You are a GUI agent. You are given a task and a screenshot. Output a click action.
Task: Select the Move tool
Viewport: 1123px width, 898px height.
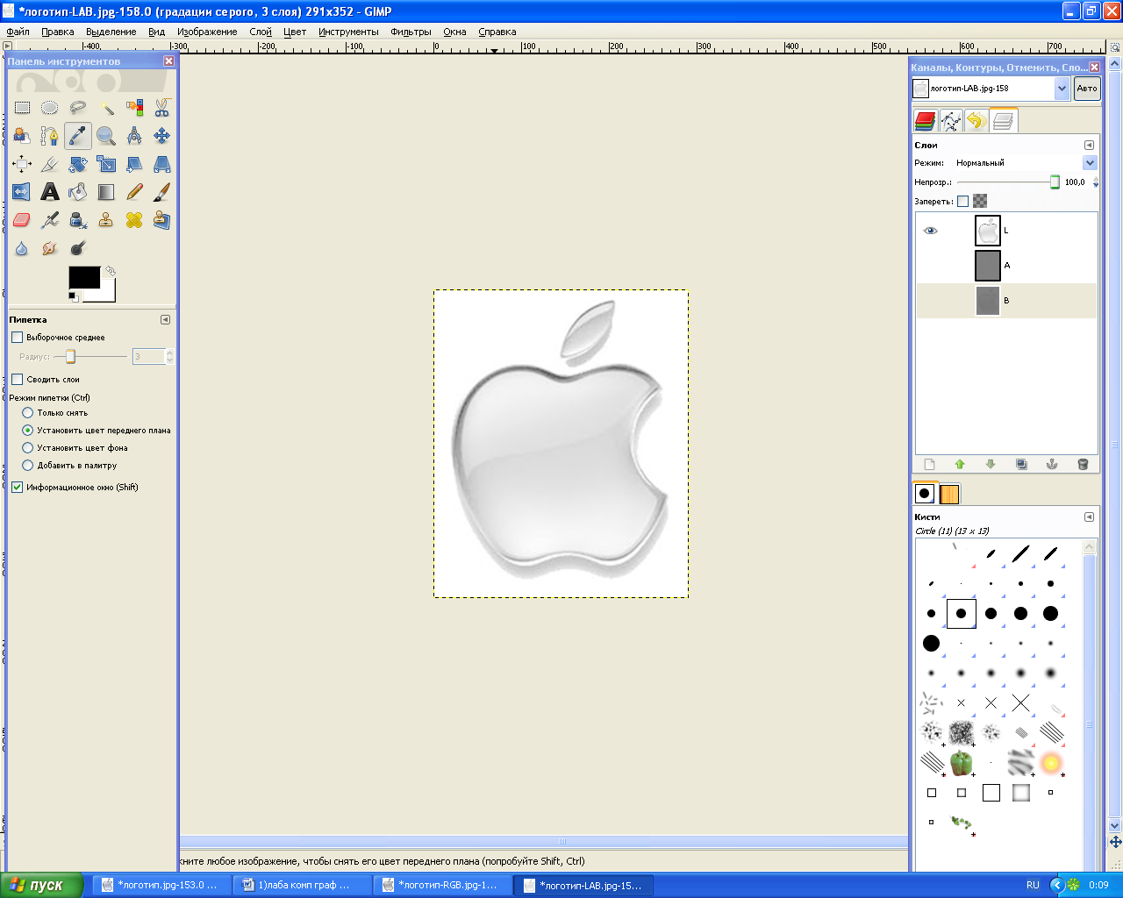click(162, 136)
